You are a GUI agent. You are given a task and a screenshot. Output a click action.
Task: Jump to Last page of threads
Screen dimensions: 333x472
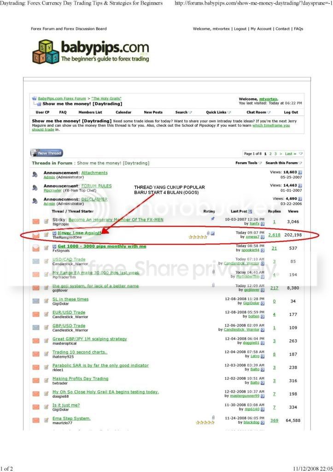(290, 154)
